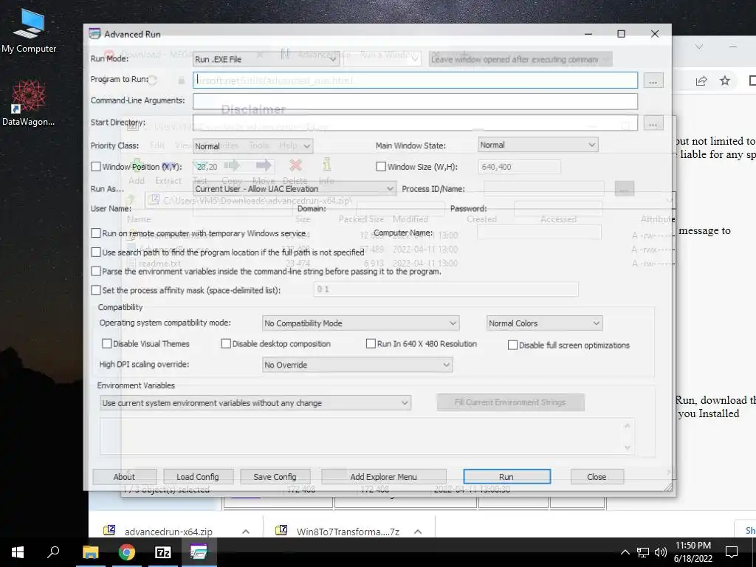This screenshot has height=567, width=756.
Task: Open the Priority Class dropdown
Action: tap(253, 145)
